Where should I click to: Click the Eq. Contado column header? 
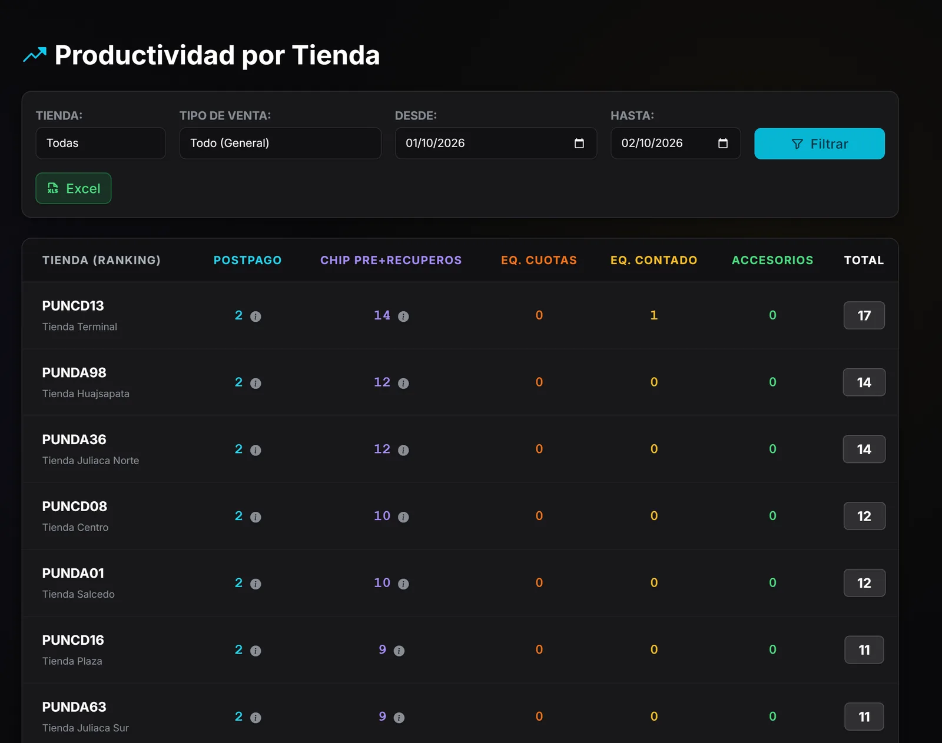(654, 260)
